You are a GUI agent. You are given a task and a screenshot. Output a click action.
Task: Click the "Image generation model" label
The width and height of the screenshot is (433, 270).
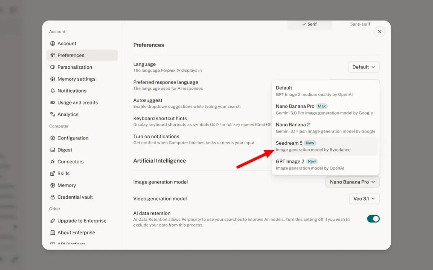[161, 182]
